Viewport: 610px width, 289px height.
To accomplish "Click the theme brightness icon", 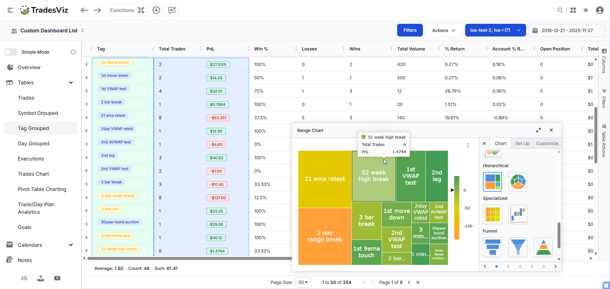I will 586,10.
